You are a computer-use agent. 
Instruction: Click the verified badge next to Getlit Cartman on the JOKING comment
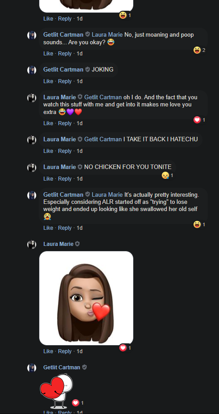click(x=87, y=69)
